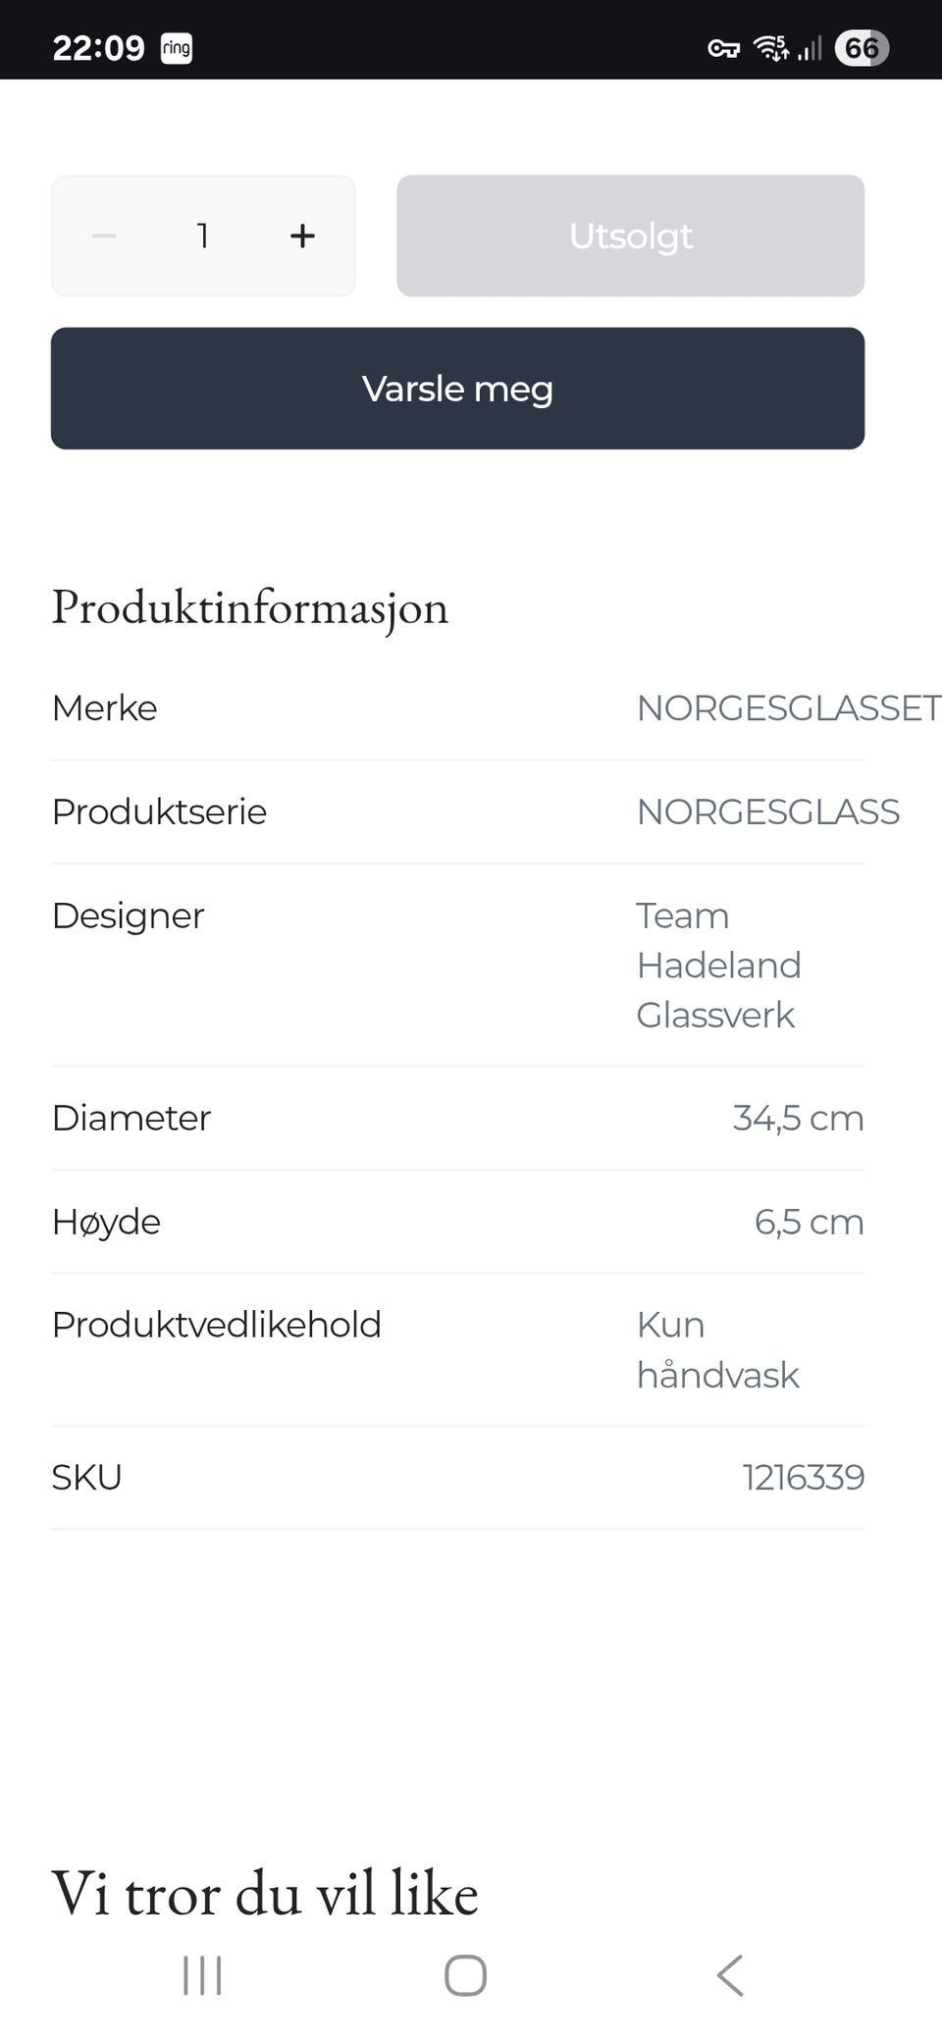Open the recent apps icon
Screen dimensions: 942x2041
202,1975
